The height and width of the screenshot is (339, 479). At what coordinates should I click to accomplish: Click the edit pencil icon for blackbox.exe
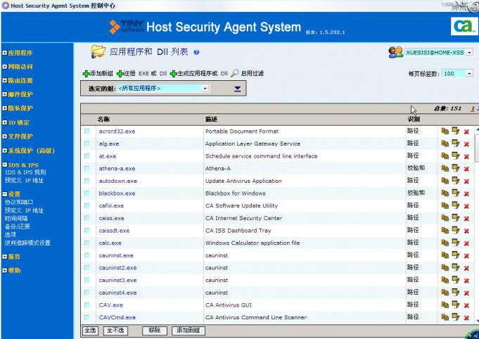point(456,193)
